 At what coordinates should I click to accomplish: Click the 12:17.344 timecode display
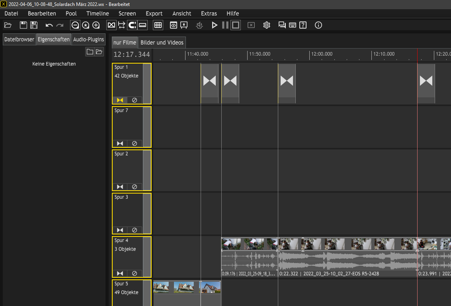(x=132, y=54)
